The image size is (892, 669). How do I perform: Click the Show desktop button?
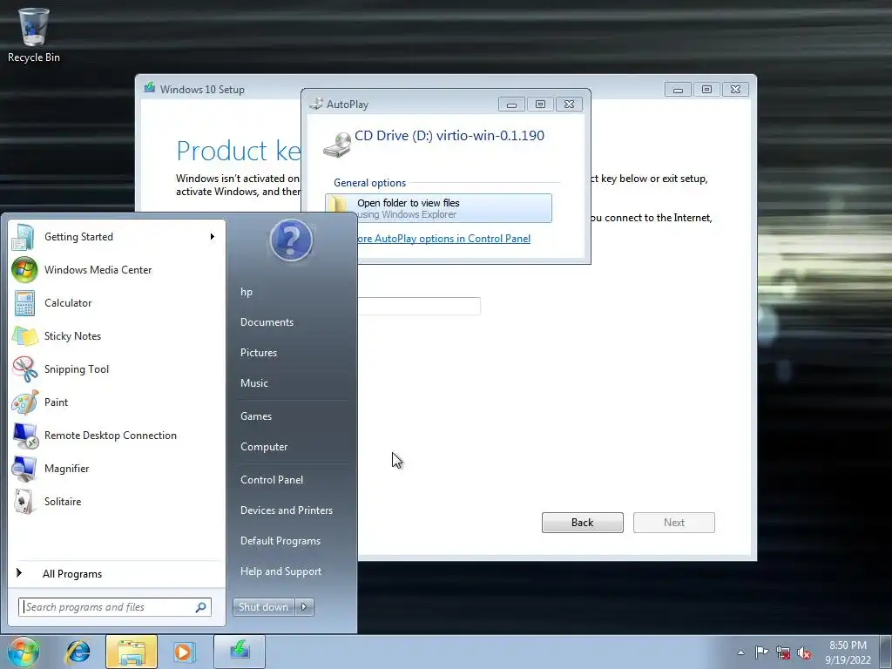point(886,652)
